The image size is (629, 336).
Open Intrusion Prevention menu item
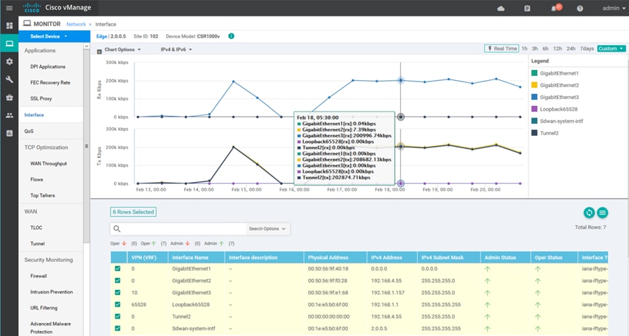pyautogui.click(x=52, y=292)
